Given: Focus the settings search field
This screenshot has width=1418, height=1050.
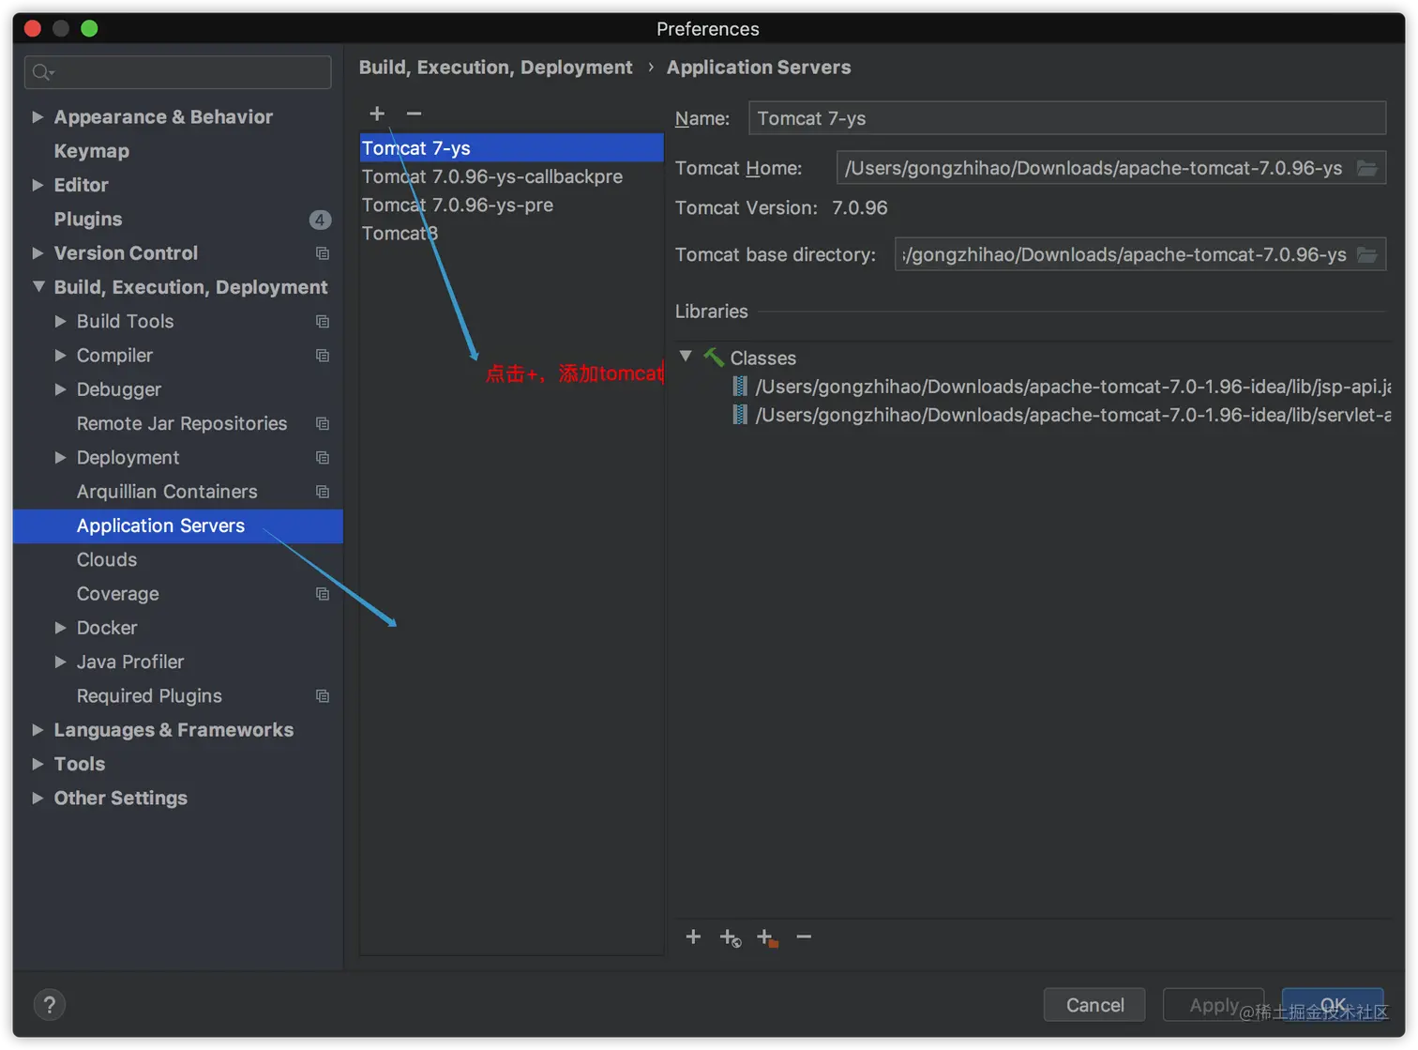Looking at the screenshot, I should pyautogui.click(x=177, y=72).
